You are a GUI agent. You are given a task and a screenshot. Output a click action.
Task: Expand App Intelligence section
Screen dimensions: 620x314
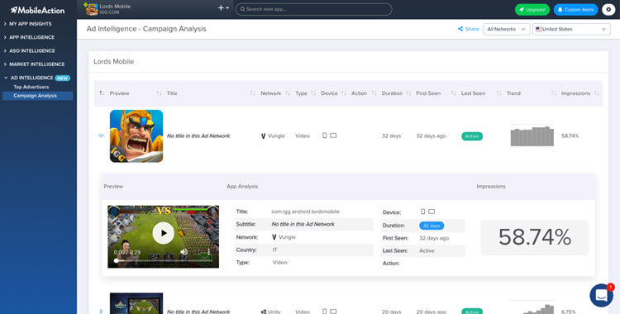(31, 37)
